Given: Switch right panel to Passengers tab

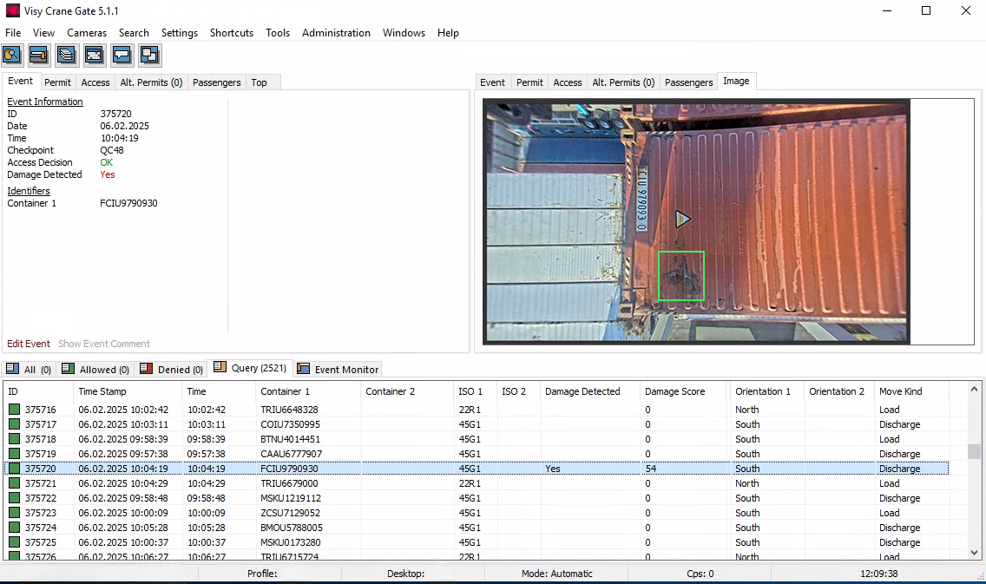Looking at the screenshot, I should point(688,82).
